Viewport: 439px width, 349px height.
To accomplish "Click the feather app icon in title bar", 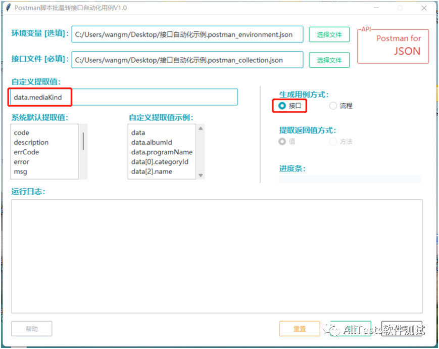I will tap(9, 8).
